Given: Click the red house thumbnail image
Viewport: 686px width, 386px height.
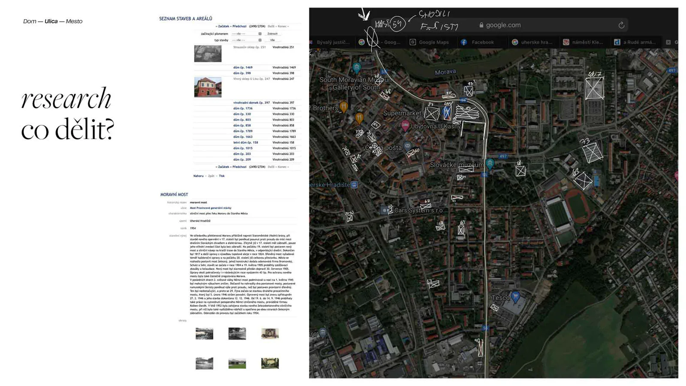Looking at the screenshot, I should click(x=208, y=87).
